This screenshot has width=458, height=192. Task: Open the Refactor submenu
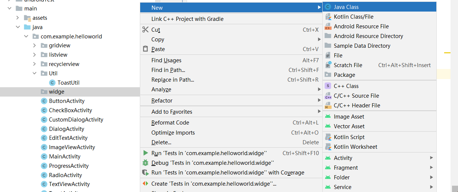point(162,101)
